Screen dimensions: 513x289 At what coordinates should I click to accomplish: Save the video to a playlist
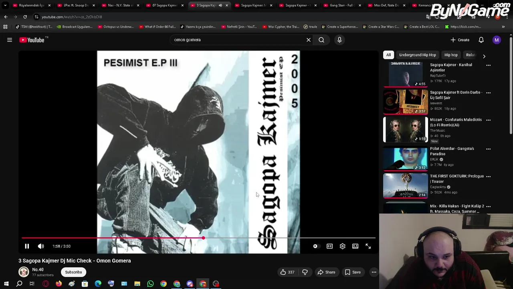(x=352, y=272)
